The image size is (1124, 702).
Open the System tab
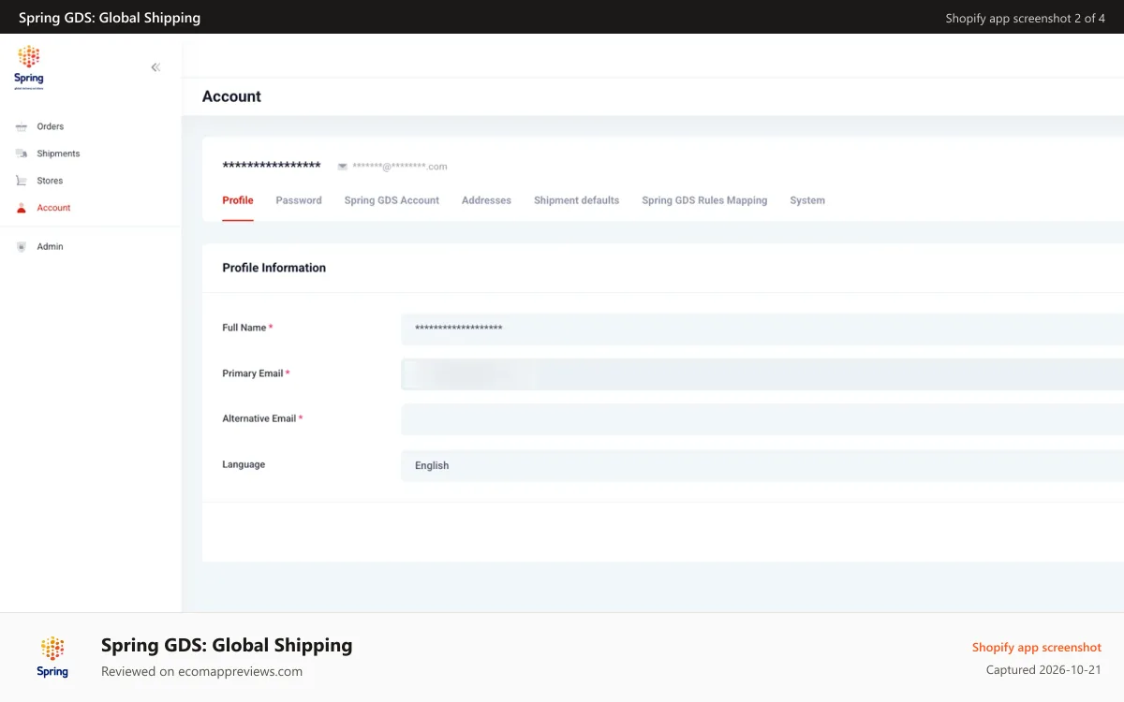pos(807,200)
